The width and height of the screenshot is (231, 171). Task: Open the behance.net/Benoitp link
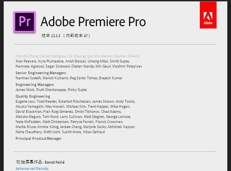32,169
